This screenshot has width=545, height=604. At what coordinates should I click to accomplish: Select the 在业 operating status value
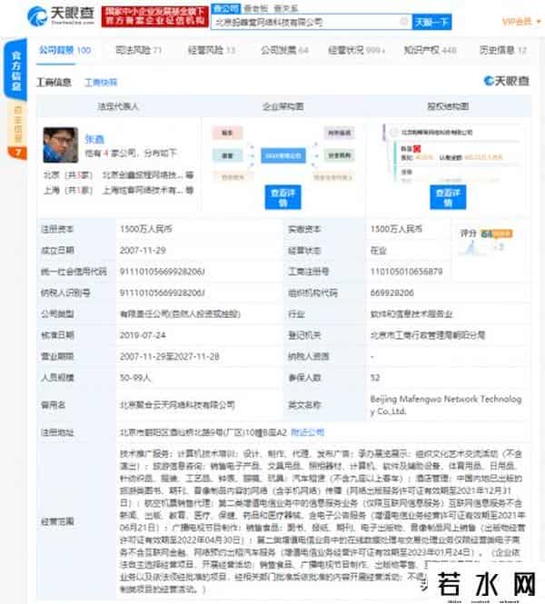tap(378, 251)
